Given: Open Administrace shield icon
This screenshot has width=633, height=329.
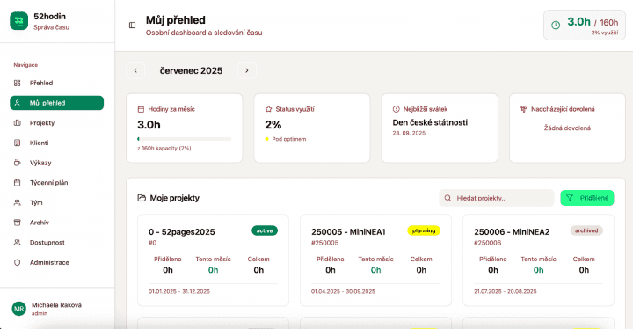Looking at the screenshot, I should coord(17,262).
